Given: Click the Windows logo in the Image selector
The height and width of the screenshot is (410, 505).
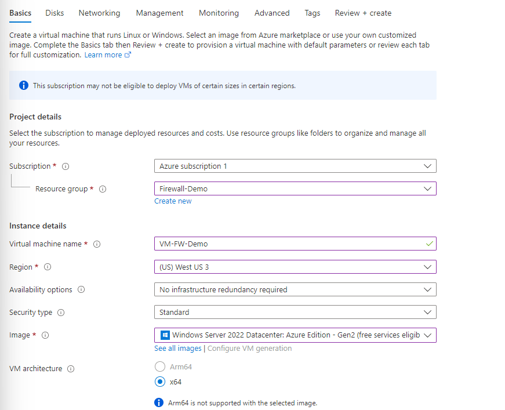Looking at the screenshot, I should [163, 335].
